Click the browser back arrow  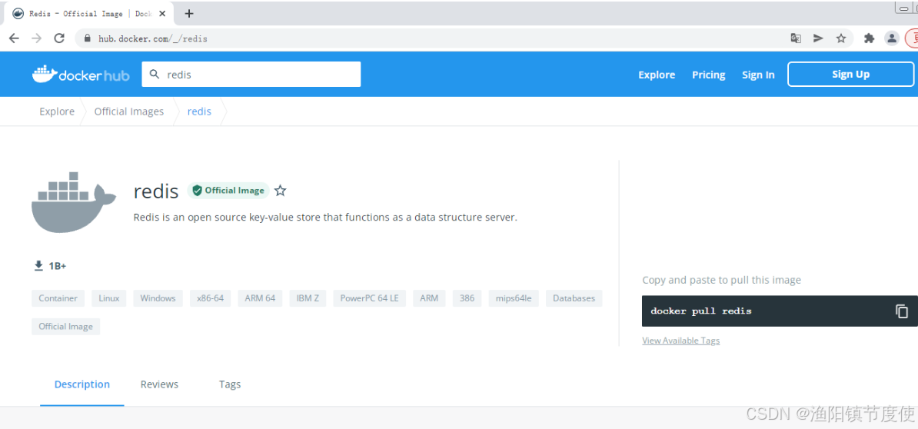pyautogui.click(x=14, y=38)
